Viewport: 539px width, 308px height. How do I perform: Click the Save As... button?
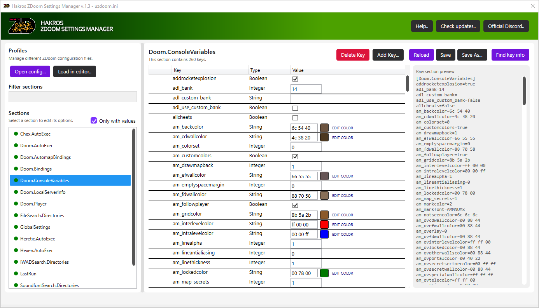(472, 55)
